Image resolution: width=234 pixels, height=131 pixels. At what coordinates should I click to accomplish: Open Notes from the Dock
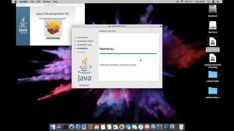coord(103,127)
